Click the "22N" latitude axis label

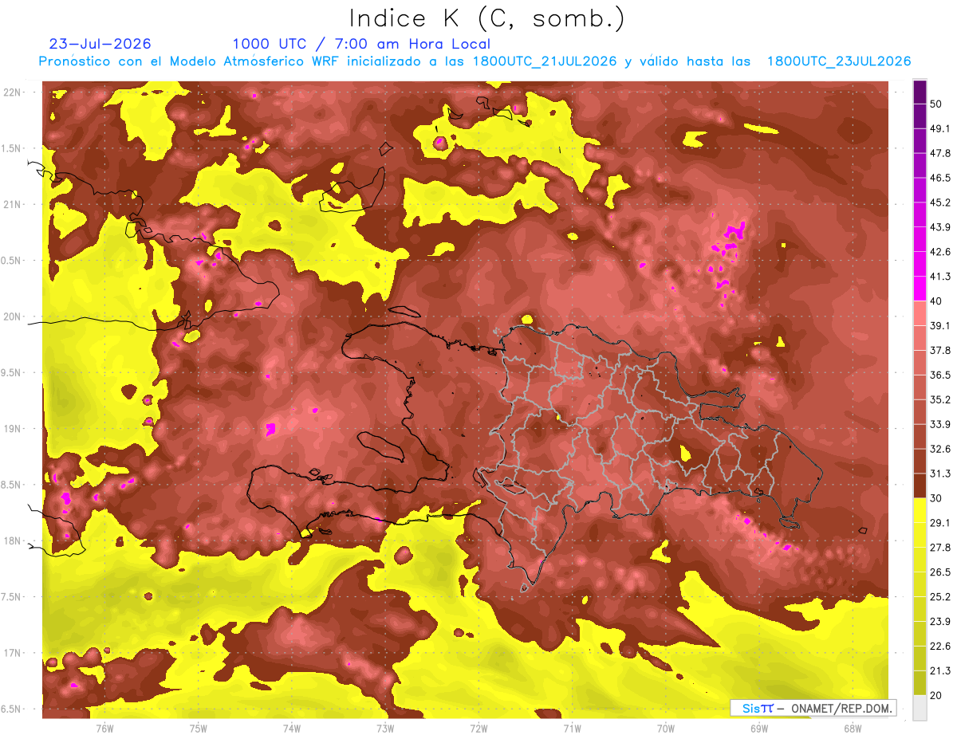click(x=12, y=92)
